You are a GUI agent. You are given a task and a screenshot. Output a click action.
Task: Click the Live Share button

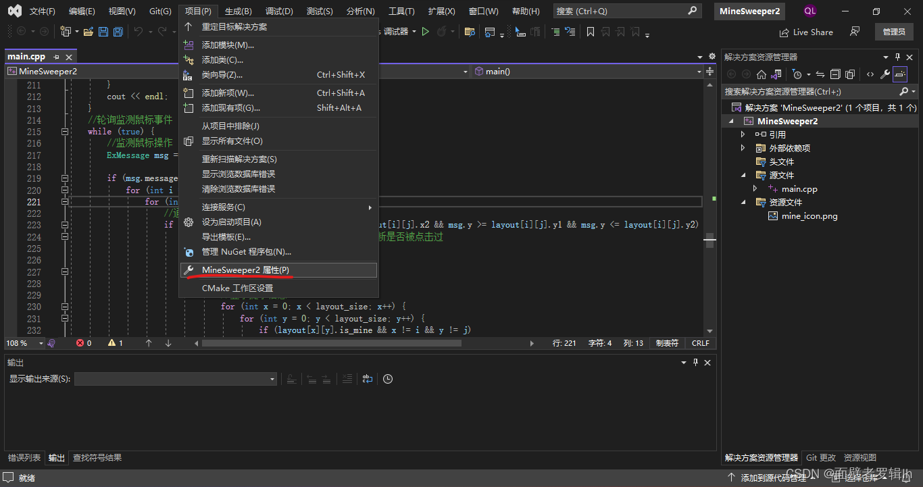(806, 32)
